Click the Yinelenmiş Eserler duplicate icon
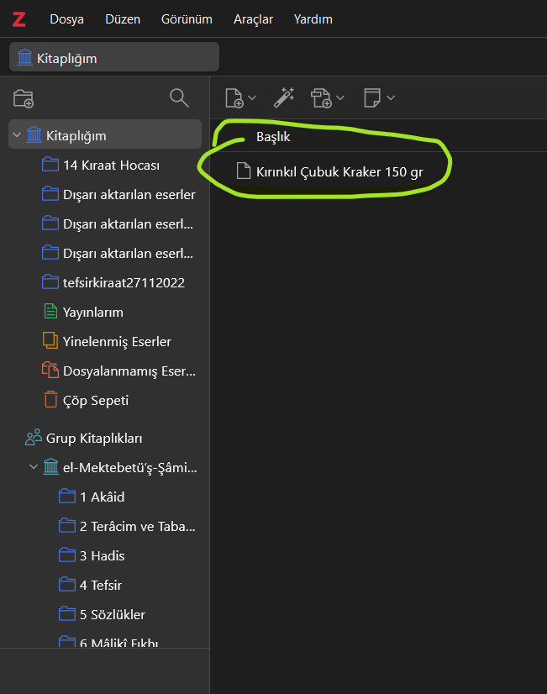This screenshot has height=694, width=547. pos(50,340)
